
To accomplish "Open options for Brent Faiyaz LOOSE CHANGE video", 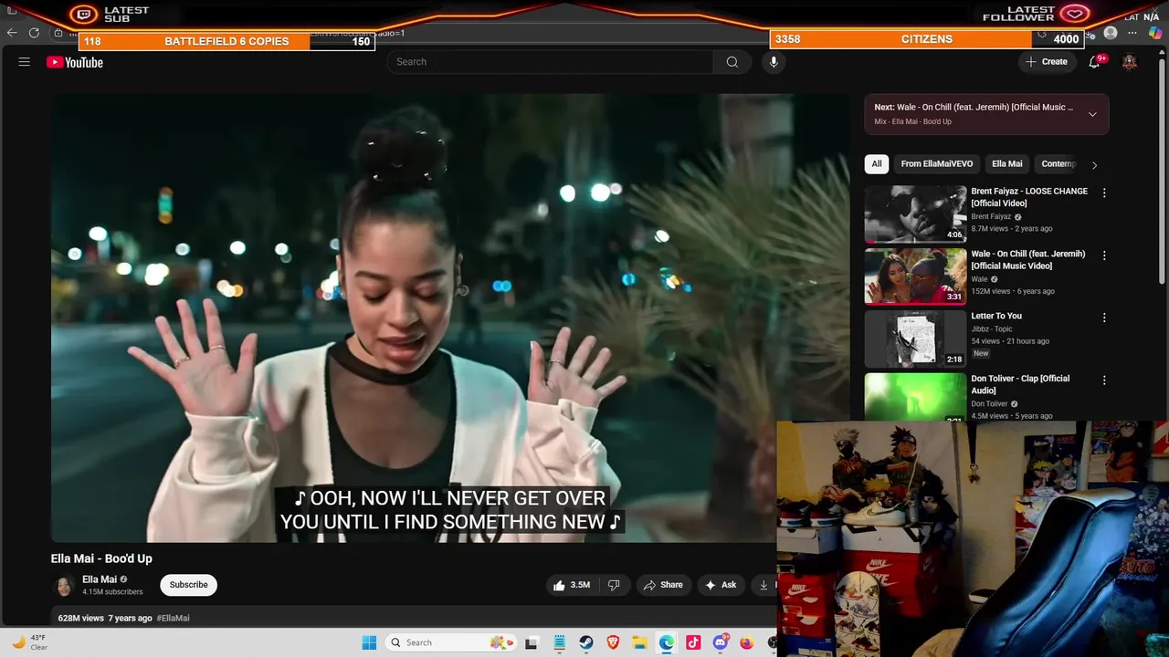I will (1104, 193).
